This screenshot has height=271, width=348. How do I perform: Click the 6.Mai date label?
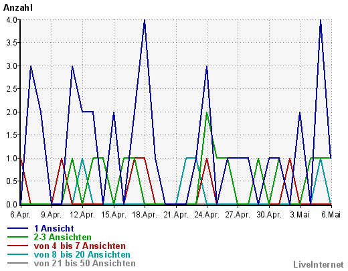331,215
